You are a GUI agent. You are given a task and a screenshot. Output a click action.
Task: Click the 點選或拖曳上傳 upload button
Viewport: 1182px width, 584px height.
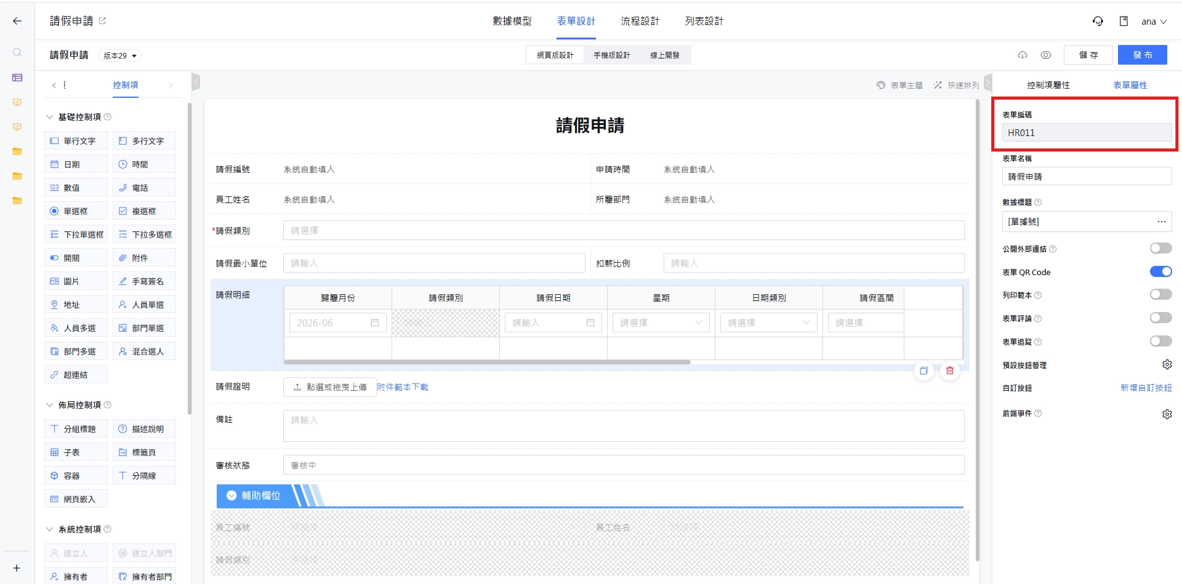click(x=330, y=387)
